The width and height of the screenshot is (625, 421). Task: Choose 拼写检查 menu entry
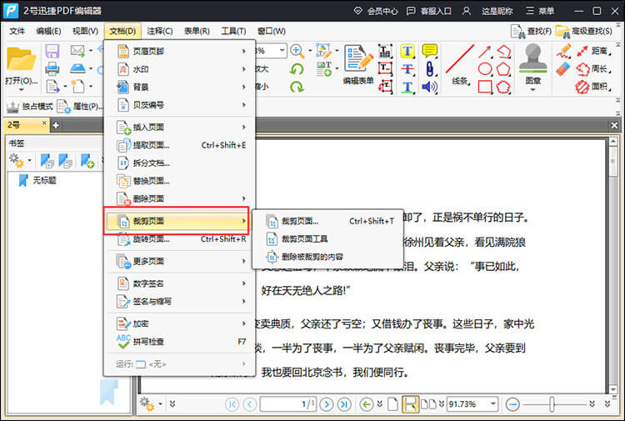(180, 341)
